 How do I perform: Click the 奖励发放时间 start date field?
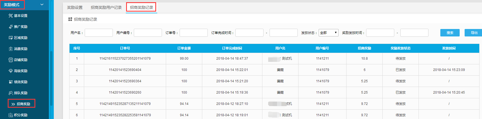tap(380, 33)
